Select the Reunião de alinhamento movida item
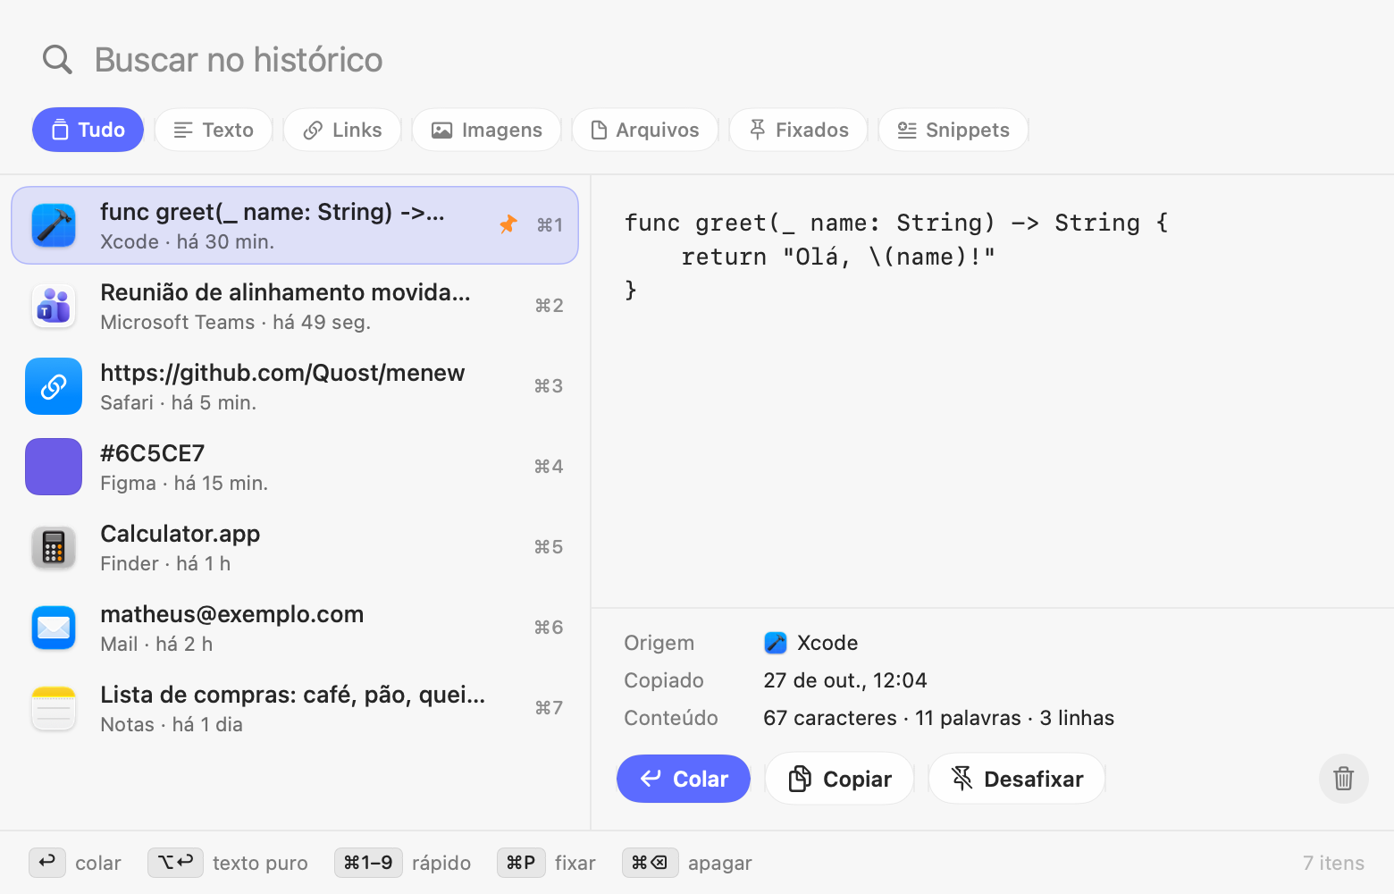 point(295,306)
